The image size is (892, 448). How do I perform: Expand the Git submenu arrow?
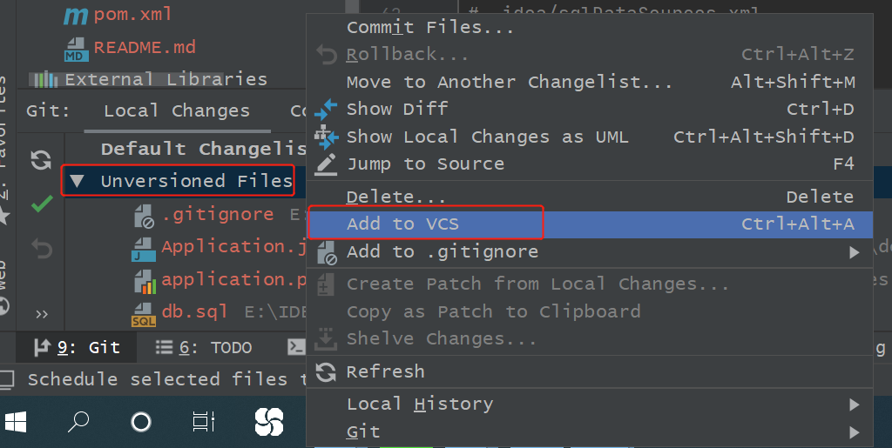coord(854,431)
